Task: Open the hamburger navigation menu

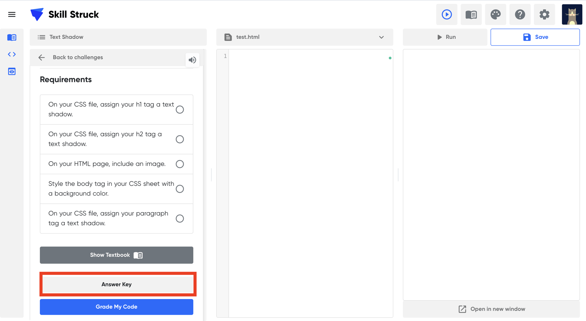Action: coord(12,15)
